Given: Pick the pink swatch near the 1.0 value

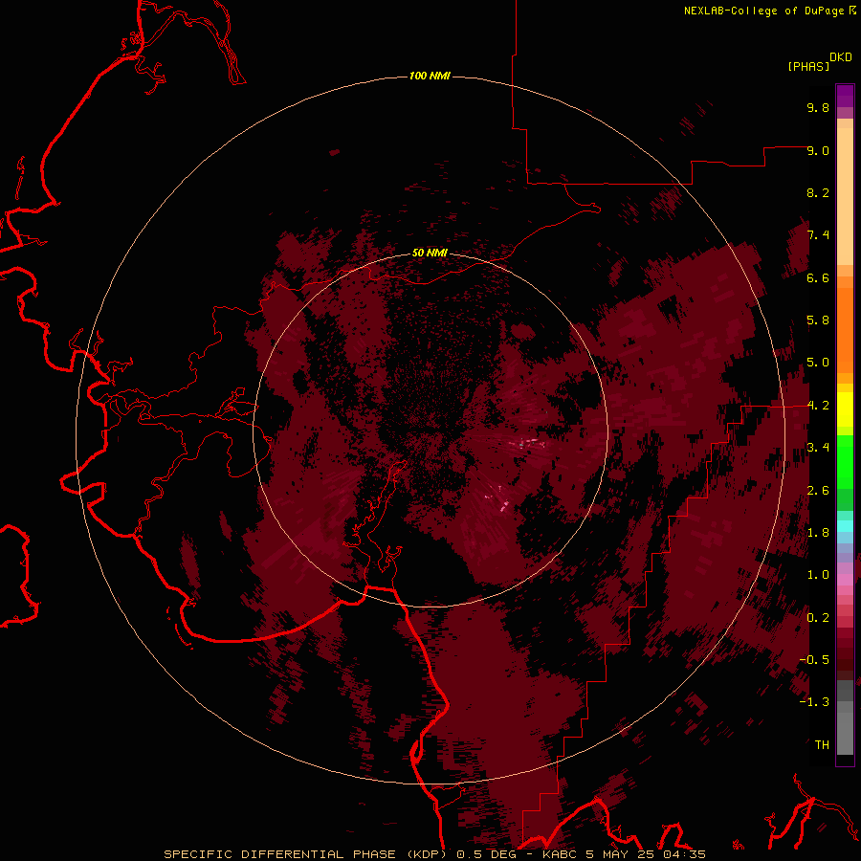Looking at the screenshot, I should pyautogui.click(x=845, y=580).
